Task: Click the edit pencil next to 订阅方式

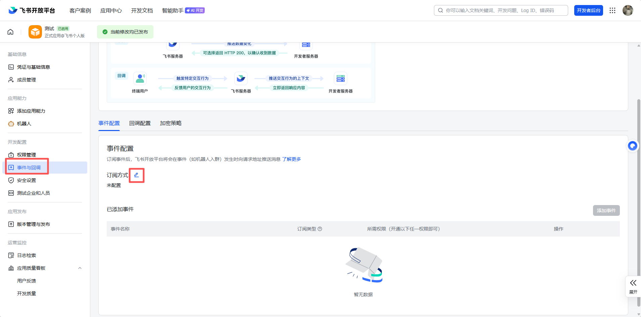Action: [137, 175]
